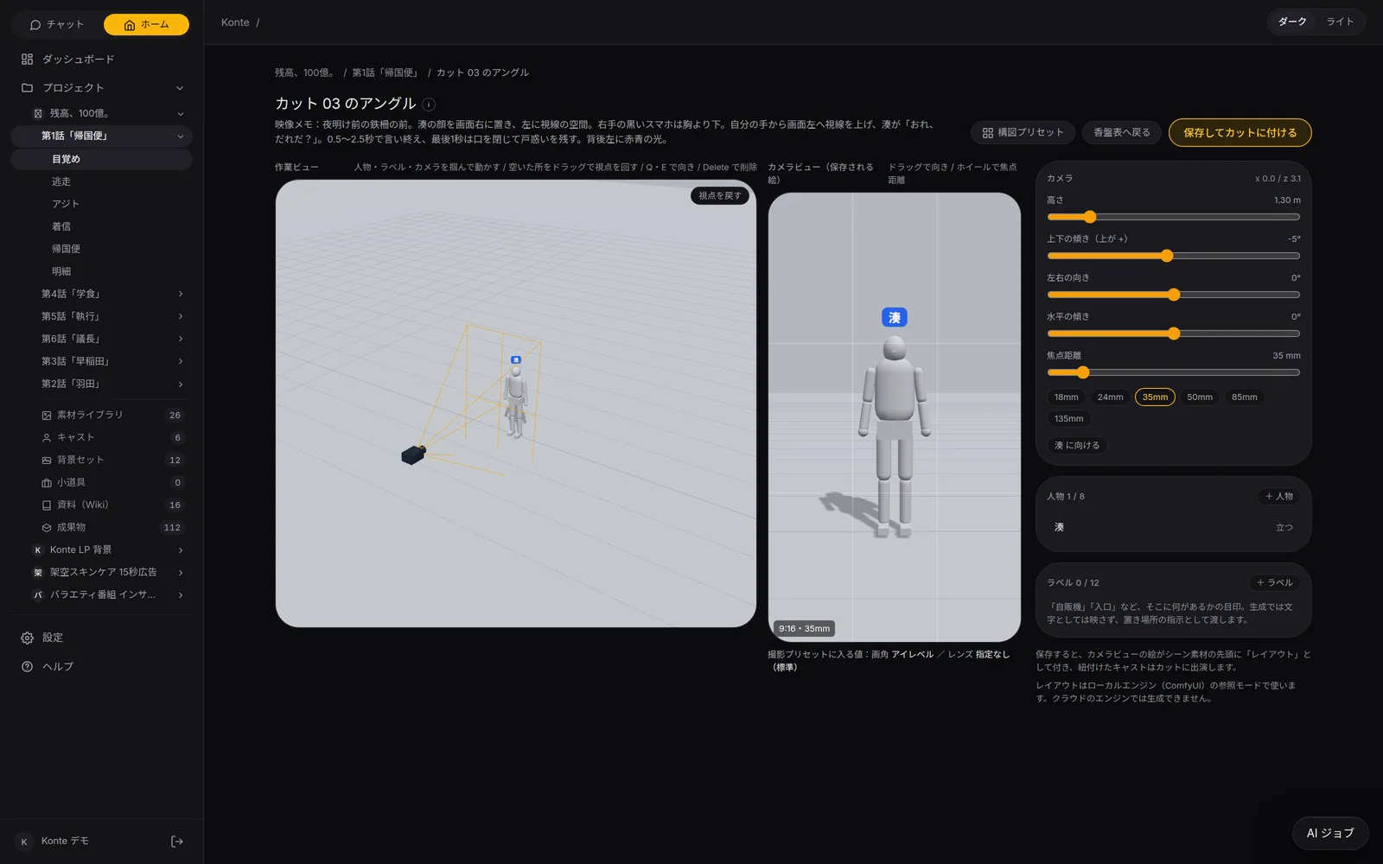The width and height of the screenshot is (1383, 864).
Task: Select the 18mm focal length preset
Action: [x=1066, y=397]
